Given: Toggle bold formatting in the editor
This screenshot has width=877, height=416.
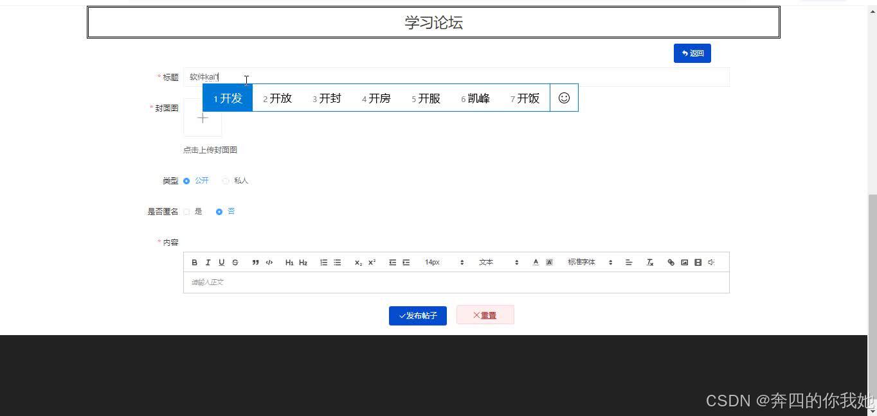Looking at the screenshot, I should pyautogui.click(x=194, y=263).
